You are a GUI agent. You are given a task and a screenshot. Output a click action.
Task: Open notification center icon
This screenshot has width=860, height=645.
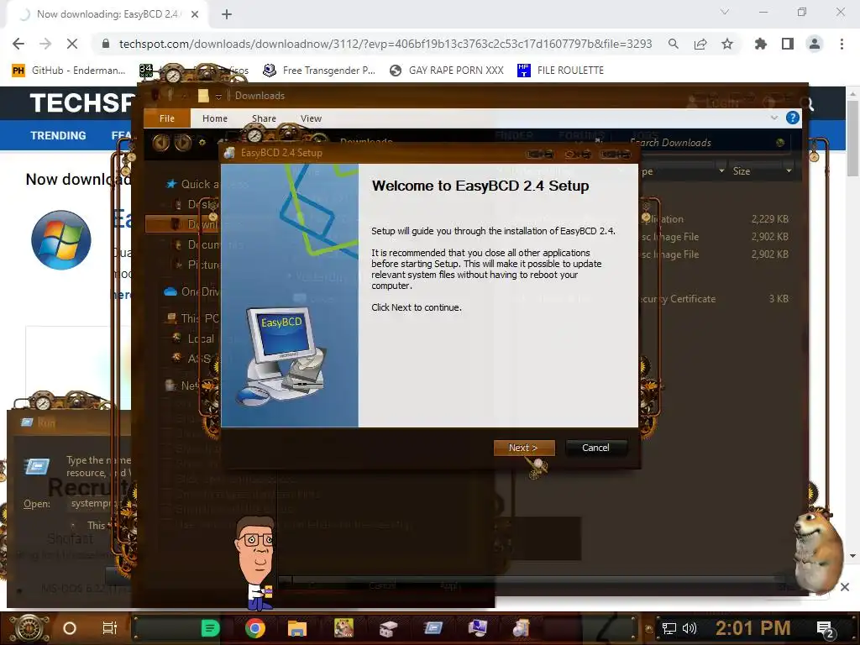tap(825, 629)
